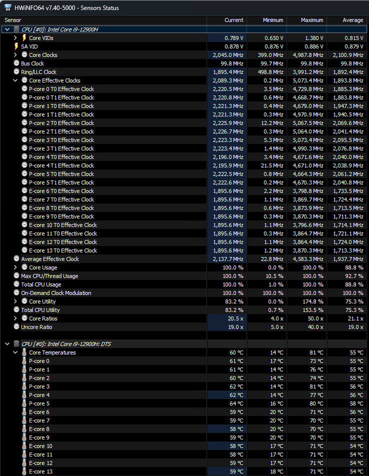Image resolution: width=369 pixels, height=476 pixels.
Task: Click the icon beside Average Effective Clock
Action: [x=16, y=258]
